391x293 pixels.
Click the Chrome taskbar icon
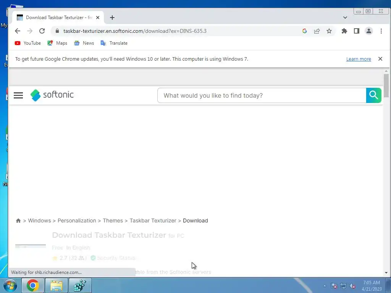pyautogui.click(x=33, y=285)
